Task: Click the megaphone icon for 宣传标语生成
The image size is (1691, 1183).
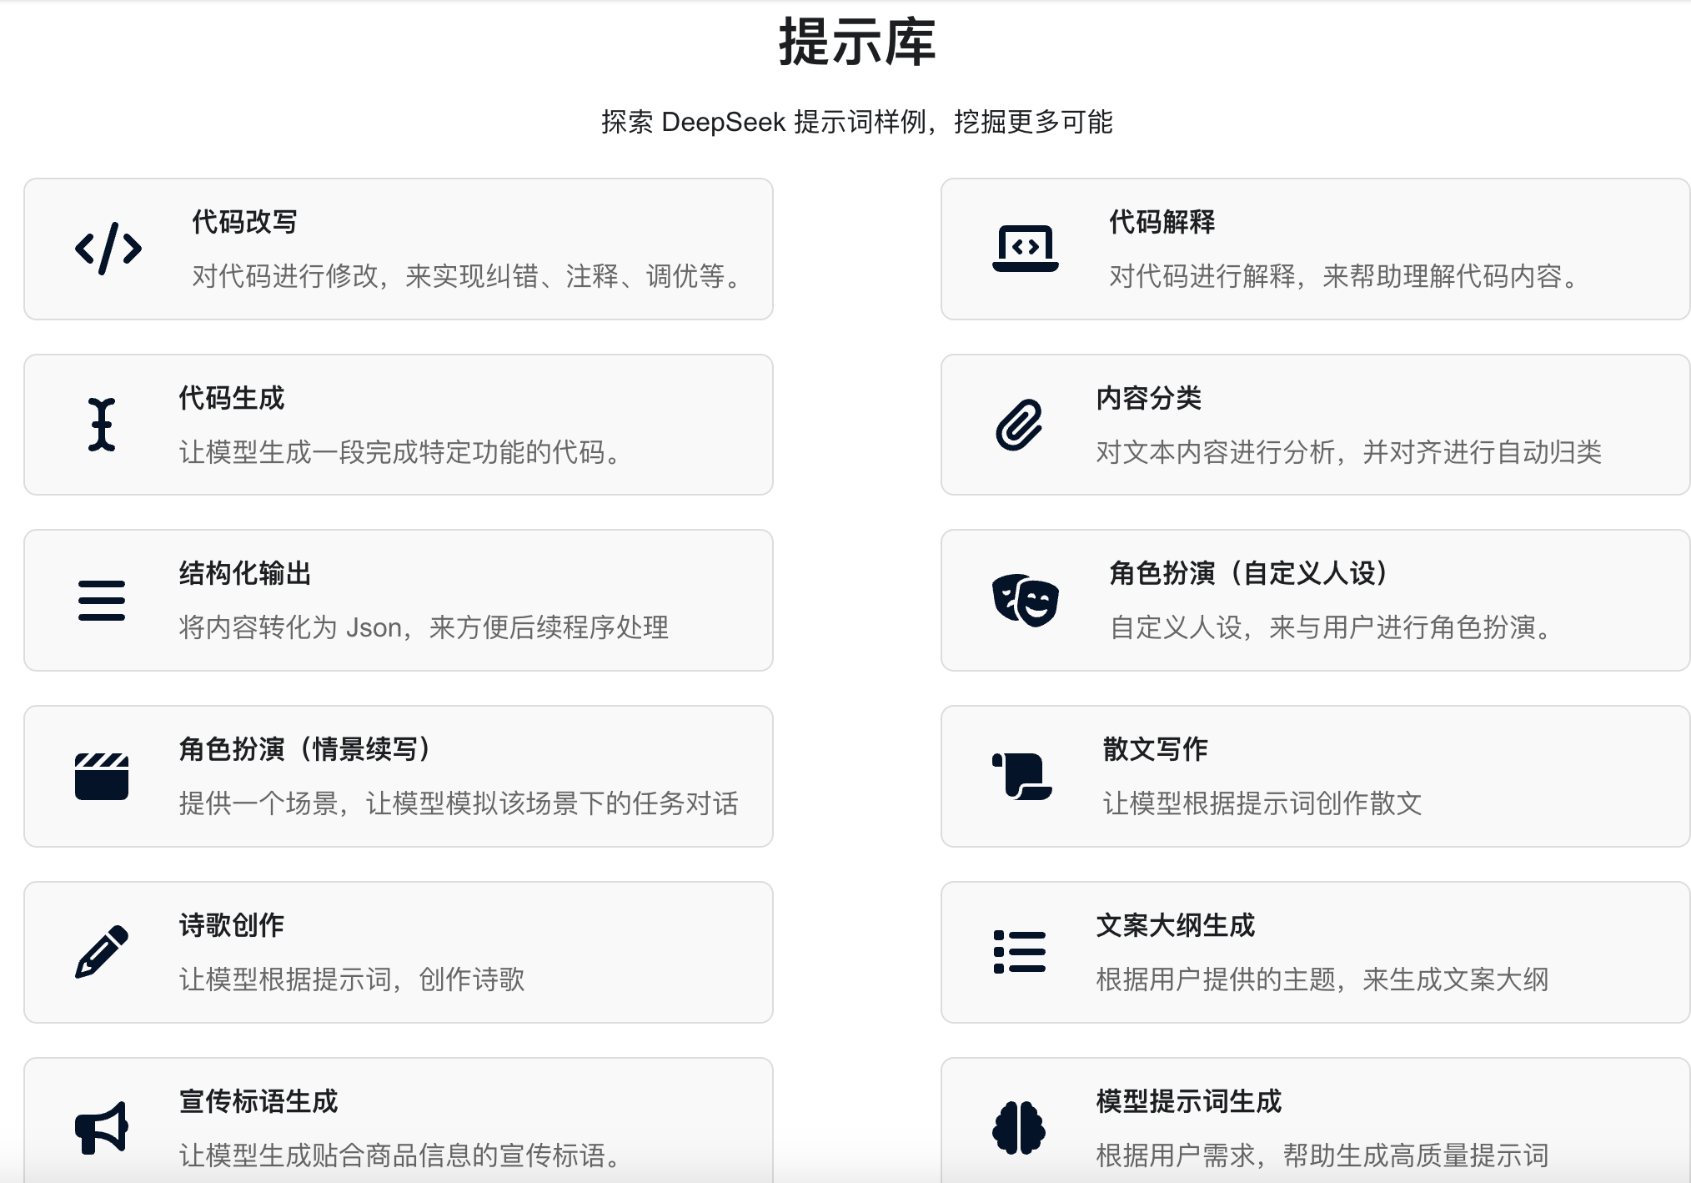Action: (102, 1128)
